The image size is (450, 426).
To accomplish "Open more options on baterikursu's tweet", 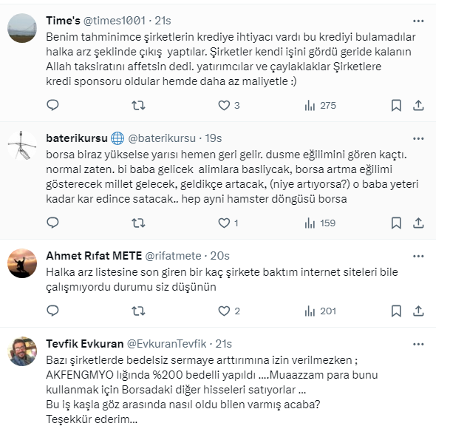I will pos(420,138).
